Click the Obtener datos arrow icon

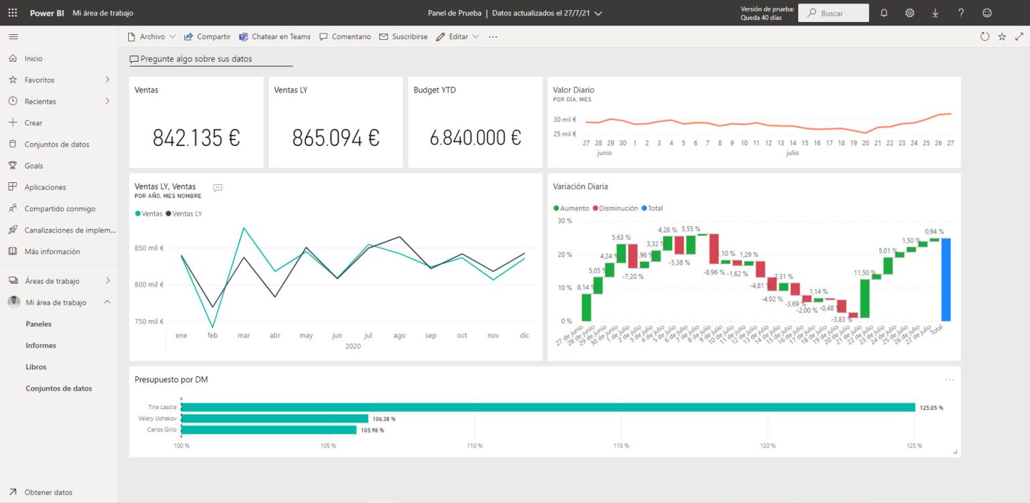(13, 492)
